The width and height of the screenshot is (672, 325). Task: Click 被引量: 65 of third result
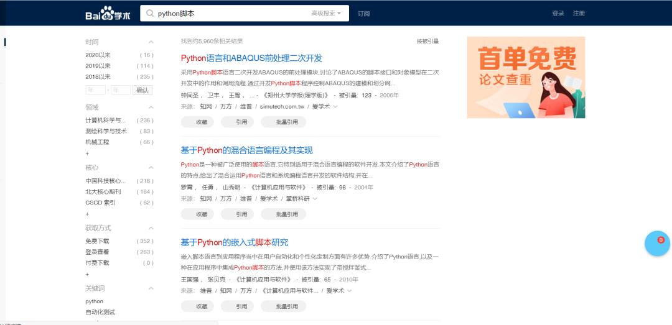(316, 279)
